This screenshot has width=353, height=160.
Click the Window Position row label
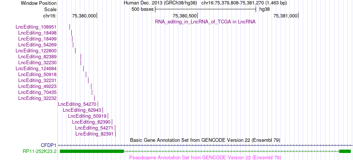click(39, 3)
